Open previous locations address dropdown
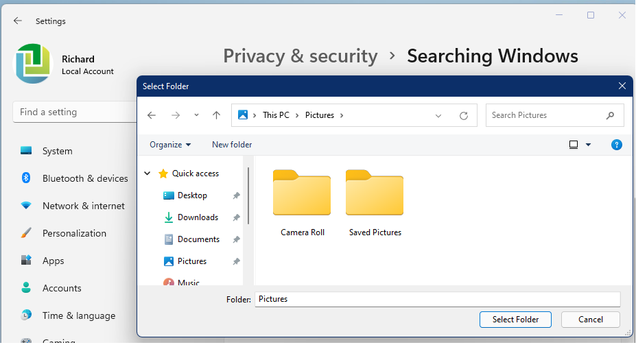Screen dimensions: 636x347 [x=438, y=116]
